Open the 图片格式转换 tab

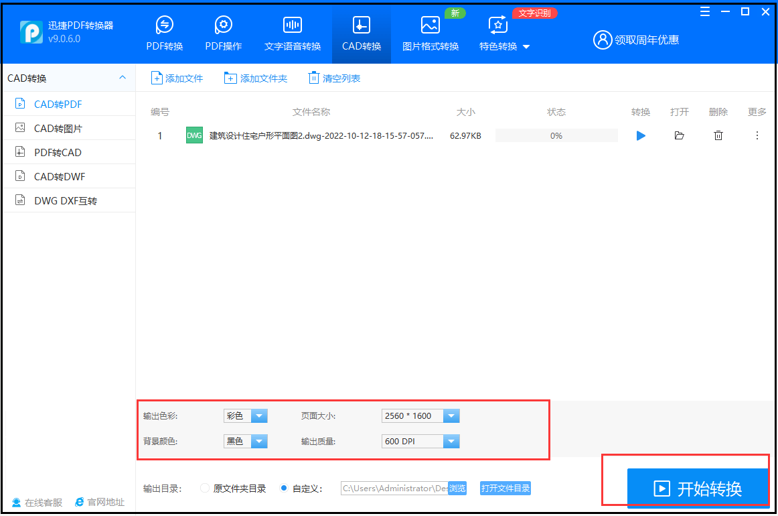coord(431,34)
